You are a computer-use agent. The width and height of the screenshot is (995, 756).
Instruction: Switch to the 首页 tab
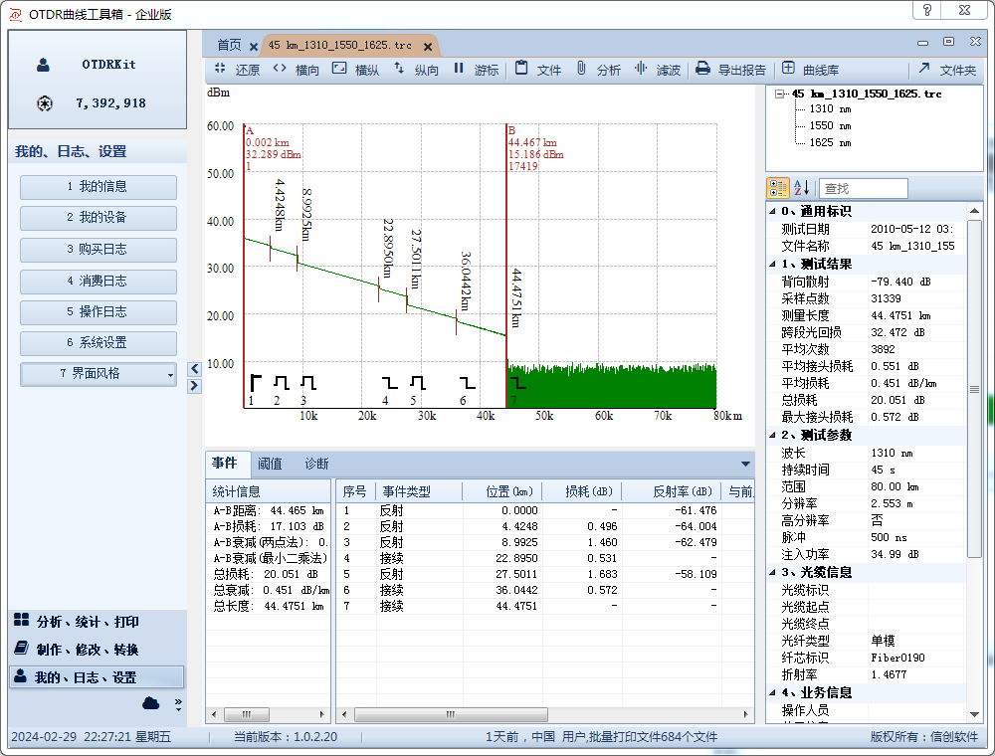click(x=229, y=45)
